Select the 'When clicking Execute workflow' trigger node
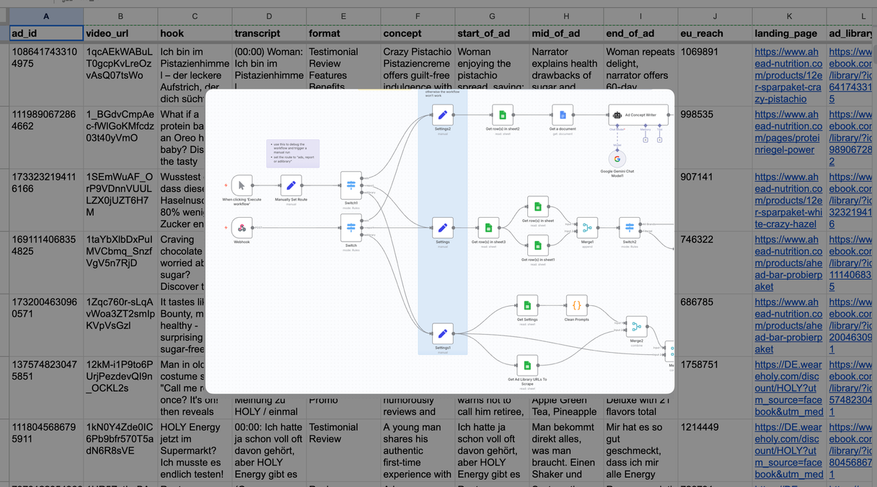 [x=242, y=185]
